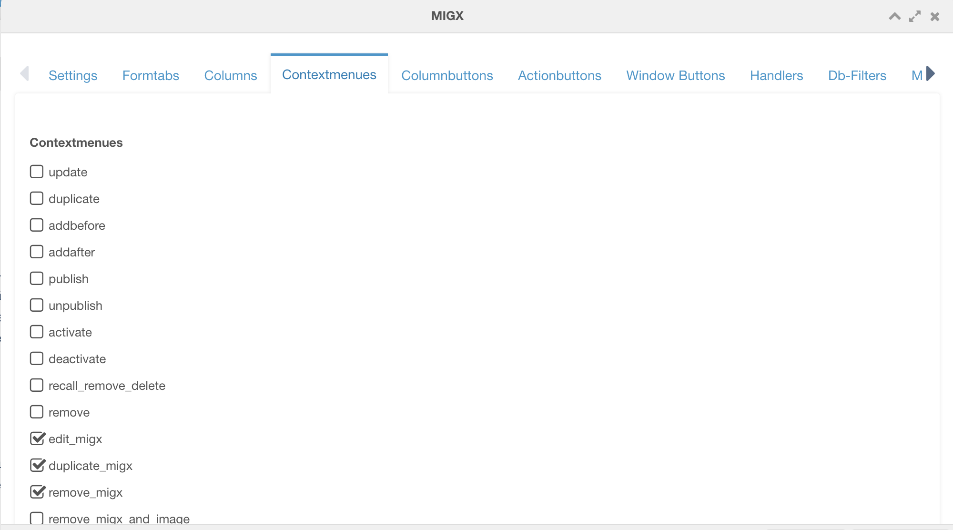
Task: Switch to Actionbuttons tab
Action: [560, 75]
